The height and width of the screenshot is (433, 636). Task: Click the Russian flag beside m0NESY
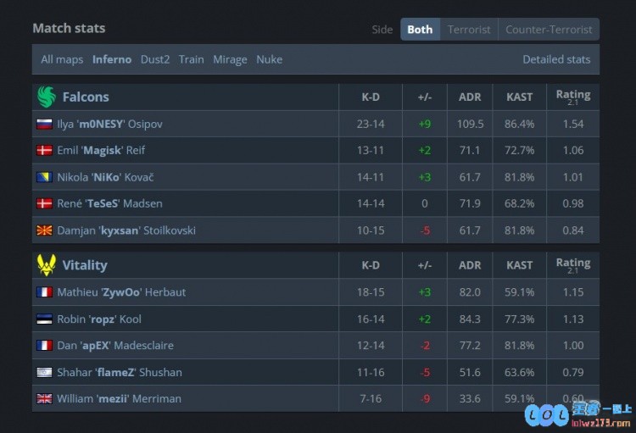coord(44,124)
